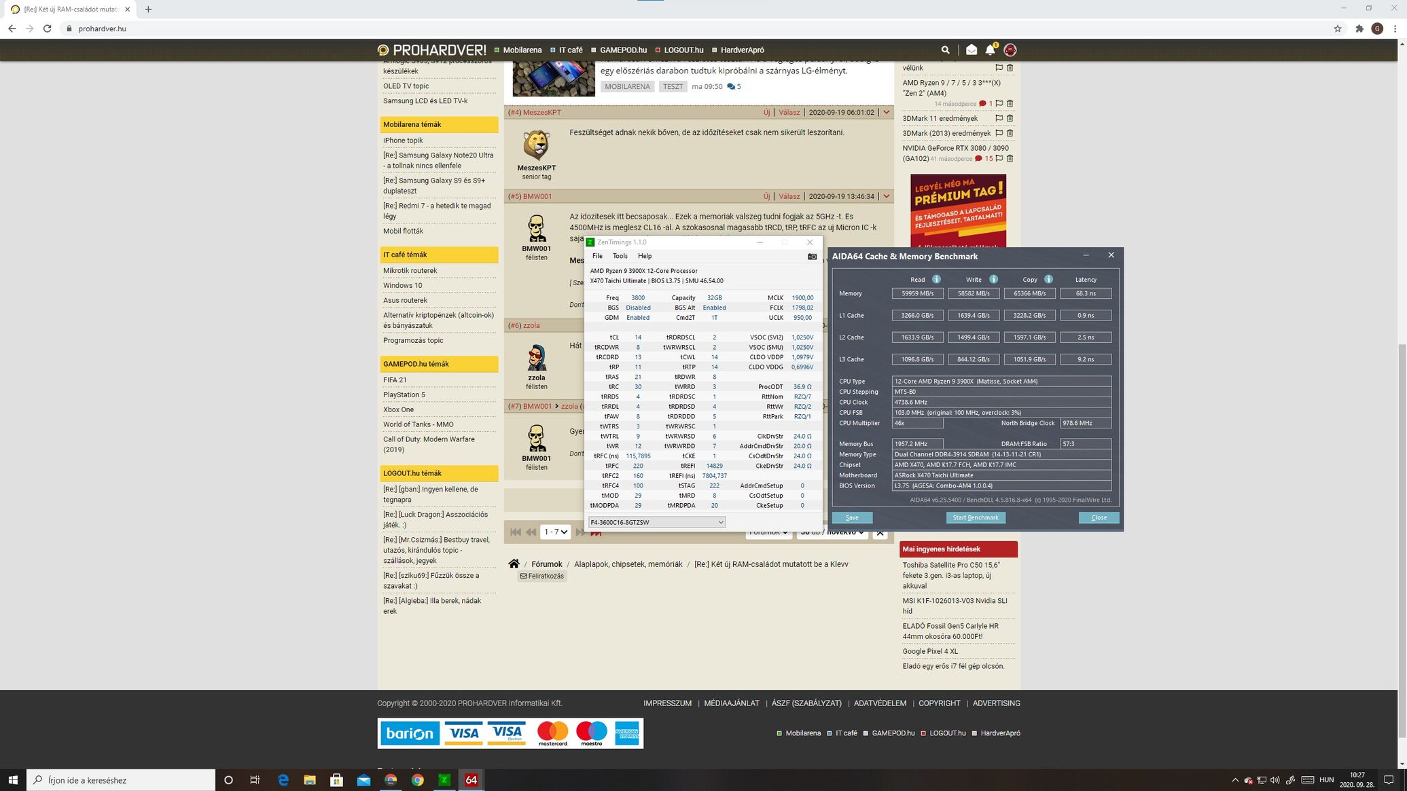Click the PROHARDVER! site logo
Screen dimensions: 1407x791
pyautogui.click(x=432, y=50)
